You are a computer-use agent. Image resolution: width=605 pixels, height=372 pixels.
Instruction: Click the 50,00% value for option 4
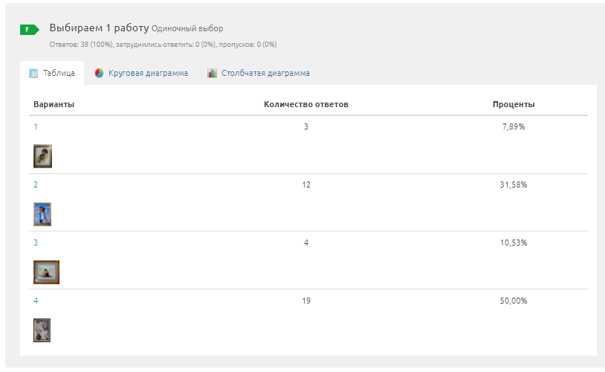coord(514,301)
